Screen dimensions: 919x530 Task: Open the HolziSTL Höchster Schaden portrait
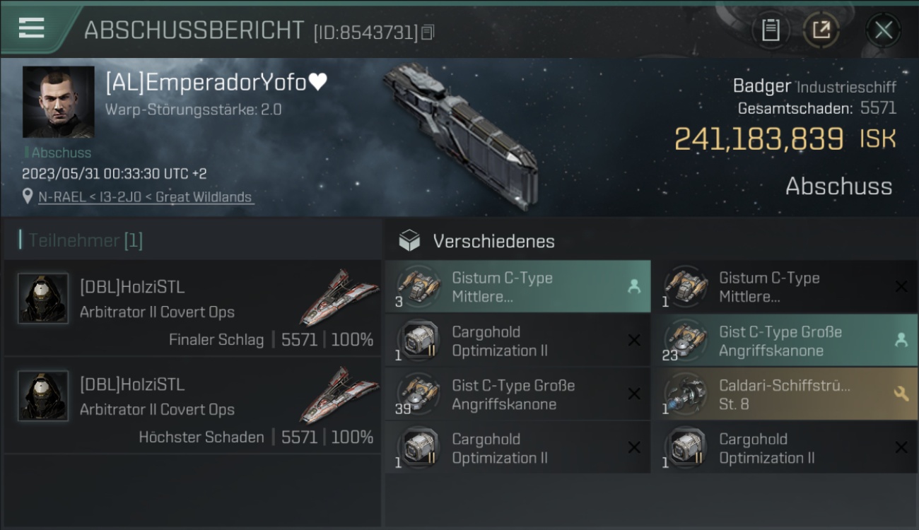43,396
